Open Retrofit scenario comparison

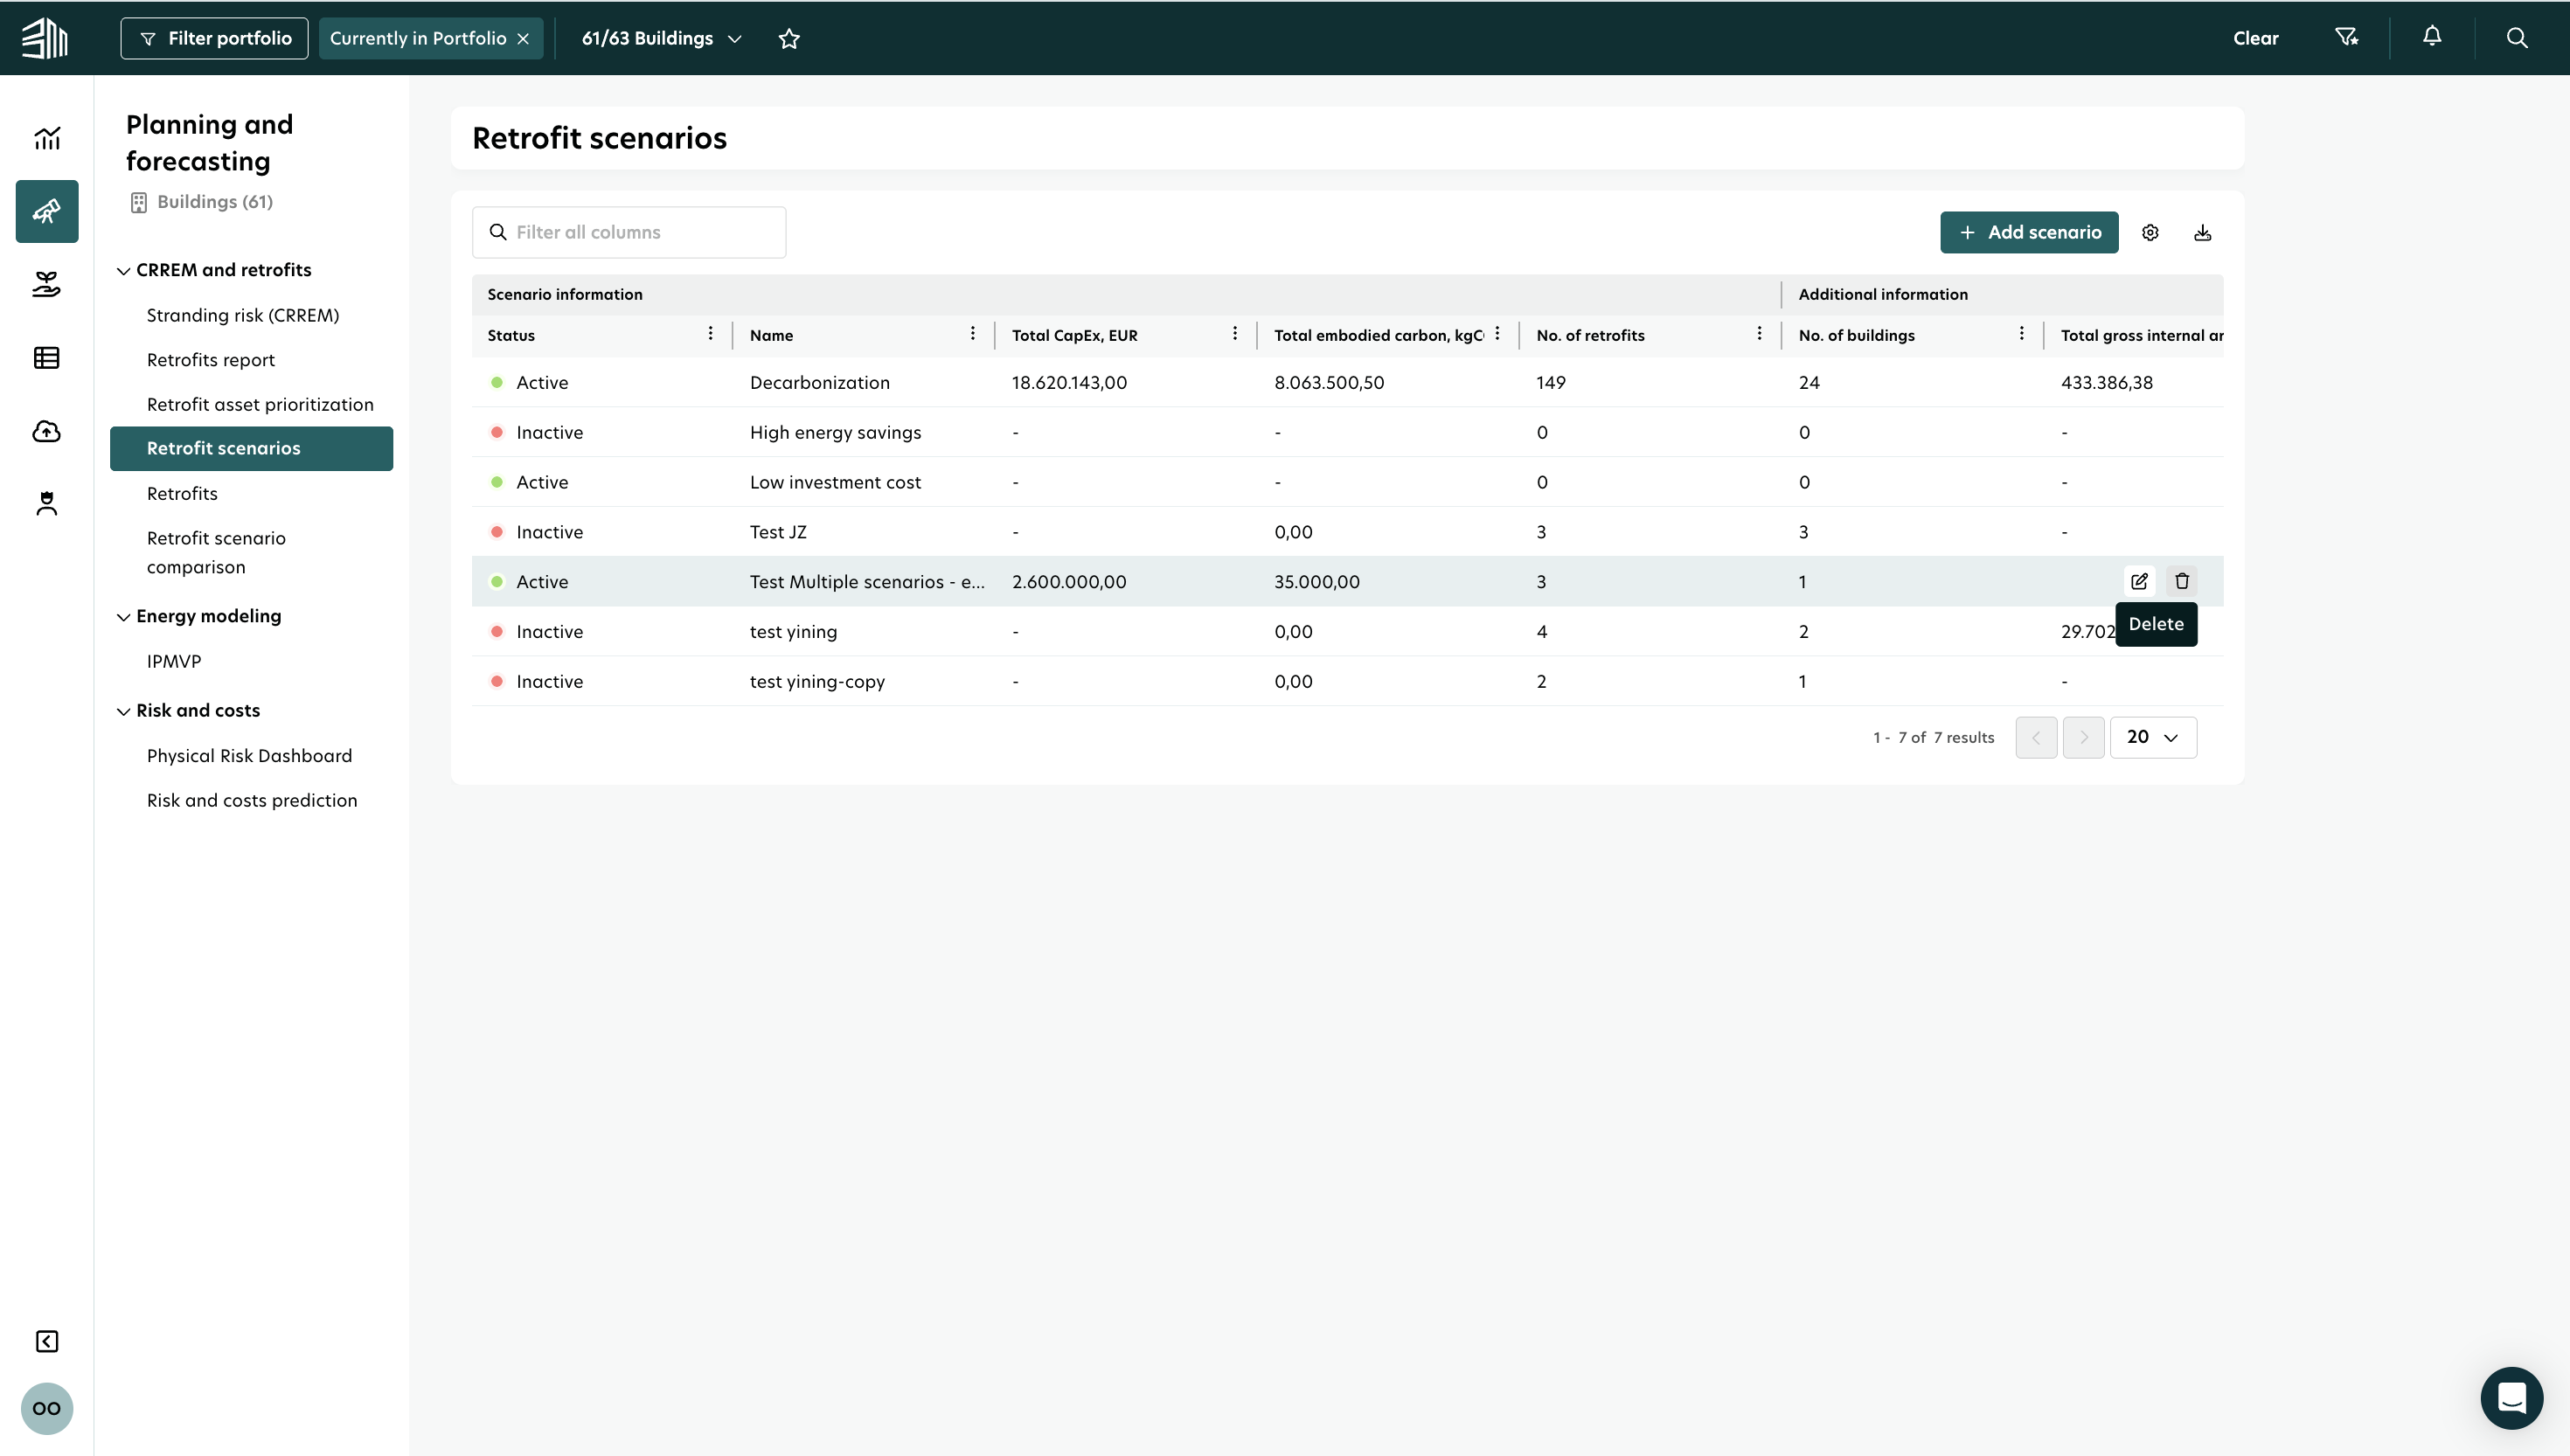[x=216, y=552]
